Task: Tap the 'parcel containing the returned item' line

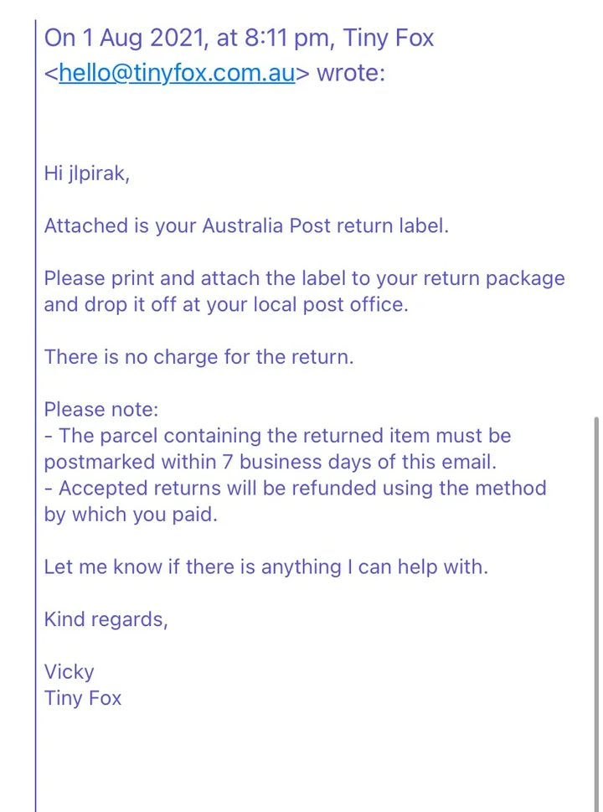Action: [x=277, y=436]
